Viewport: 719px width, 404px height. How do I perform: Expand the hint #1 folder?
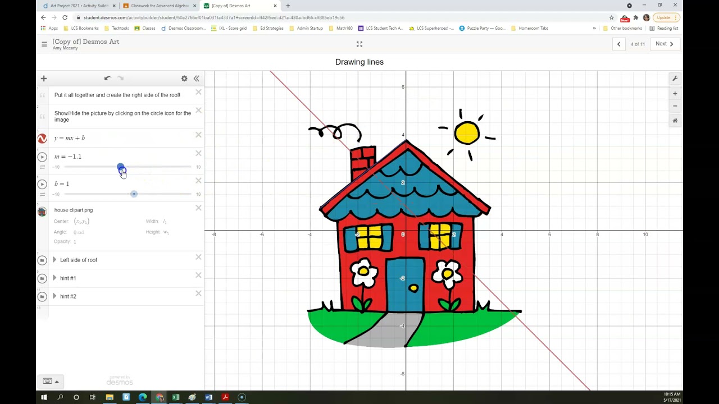(54, 278)
